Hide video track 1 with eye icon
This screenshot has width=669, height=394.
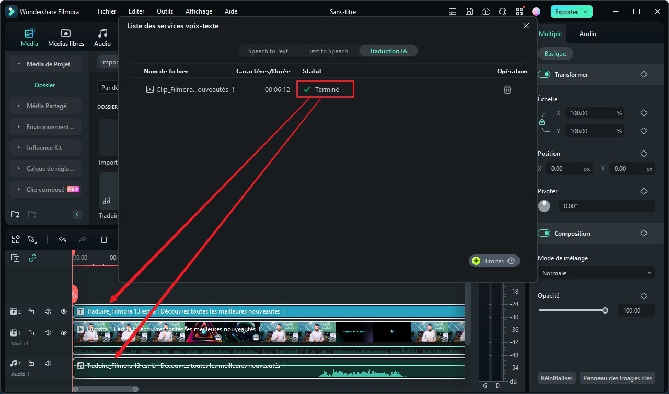coord(64,333)
